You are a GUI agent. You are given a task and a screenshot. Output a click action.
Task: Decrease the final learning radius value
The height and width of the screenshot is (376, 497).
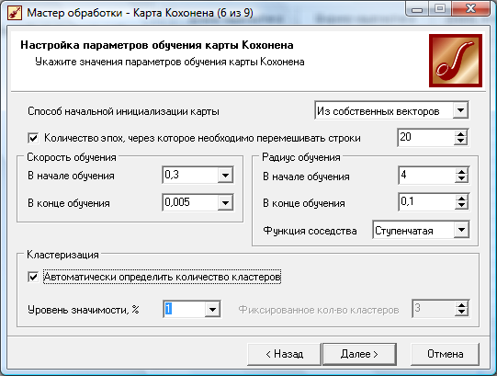coord(461,206)
